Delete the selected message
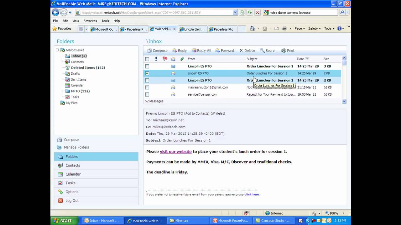This screenshot has width=401, height=225. pos(247,51)
